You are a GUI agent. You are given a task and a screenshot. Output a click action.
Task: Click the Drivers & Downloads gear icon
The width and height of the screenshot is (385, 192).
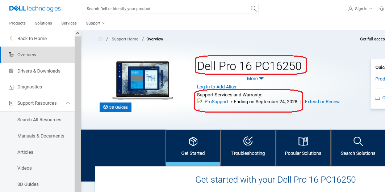click(x=11, y=71)
